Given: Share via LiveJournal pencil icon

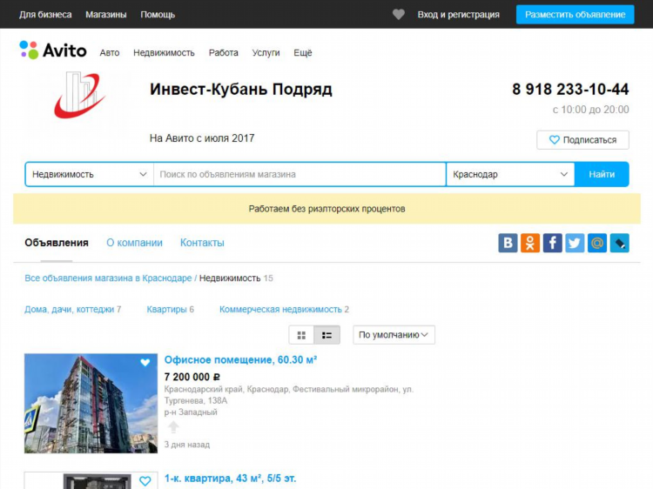Looking at the screenshot, I should pyautogui.click(x=620, y=243).
